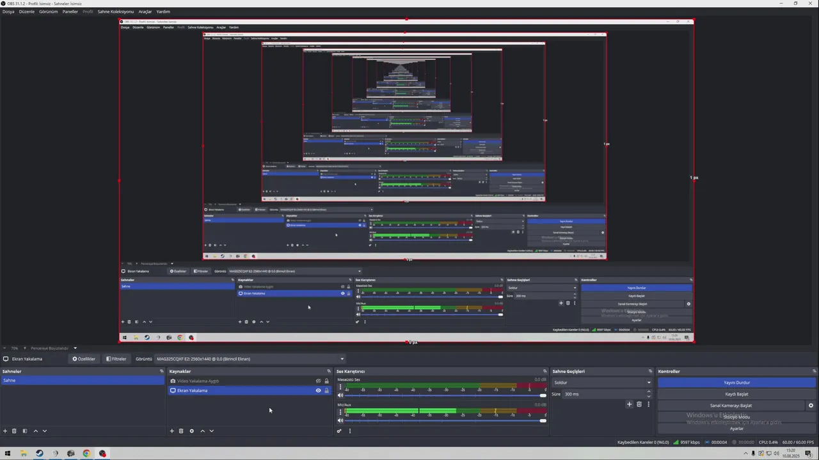Image resolution: width=819 pixels, height=460 pixels.
Task: Increase Süre duration with up arrow
Action: point(649,392)
